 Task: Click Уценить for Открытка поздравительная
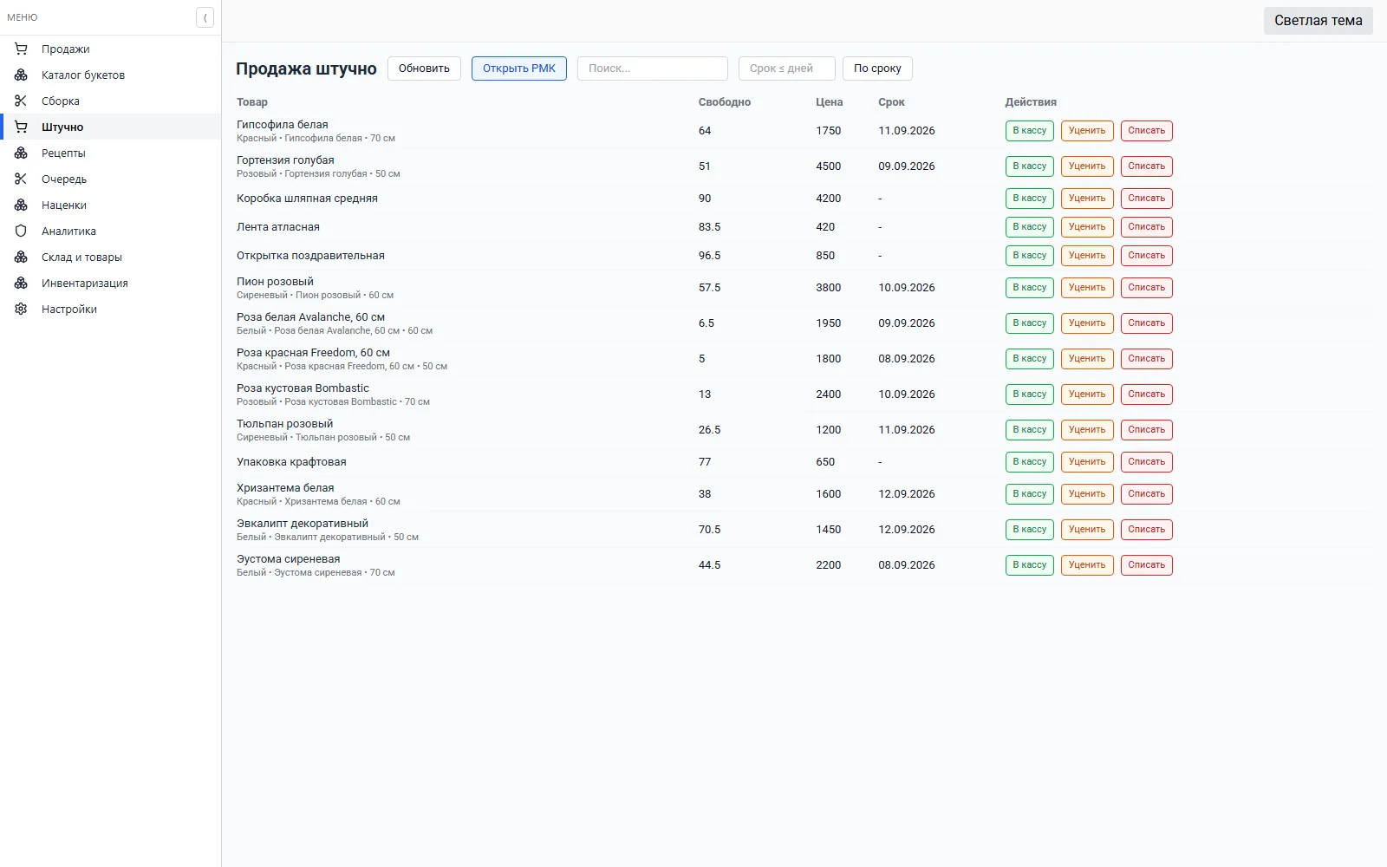point(1087,256)
